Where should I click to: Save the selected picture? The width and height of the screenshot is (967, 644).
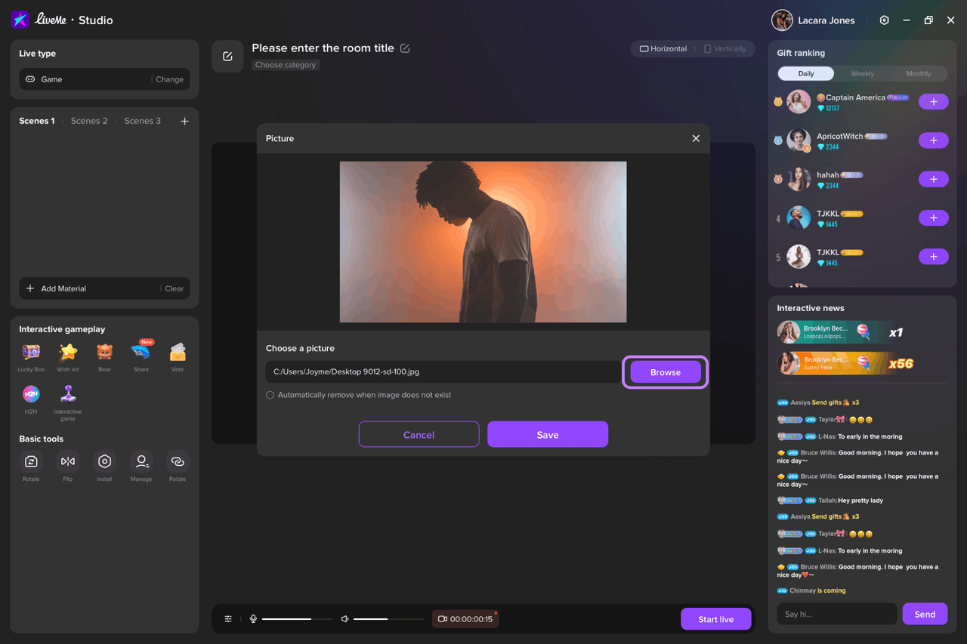point(547,434)
